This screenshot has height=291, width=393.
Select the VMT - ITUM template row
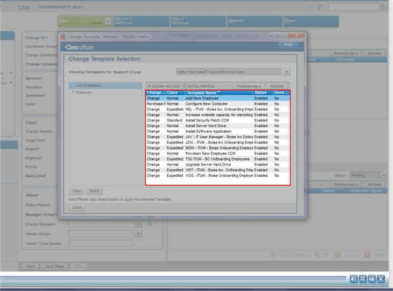coord(218,170)
